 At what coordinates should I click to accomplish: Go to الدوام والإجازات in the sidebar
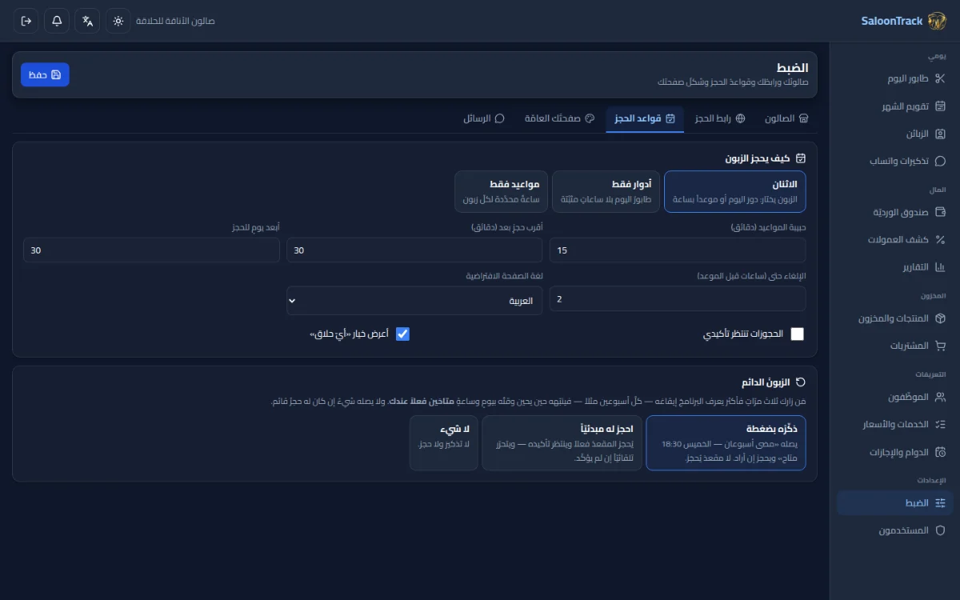[894, 452]
